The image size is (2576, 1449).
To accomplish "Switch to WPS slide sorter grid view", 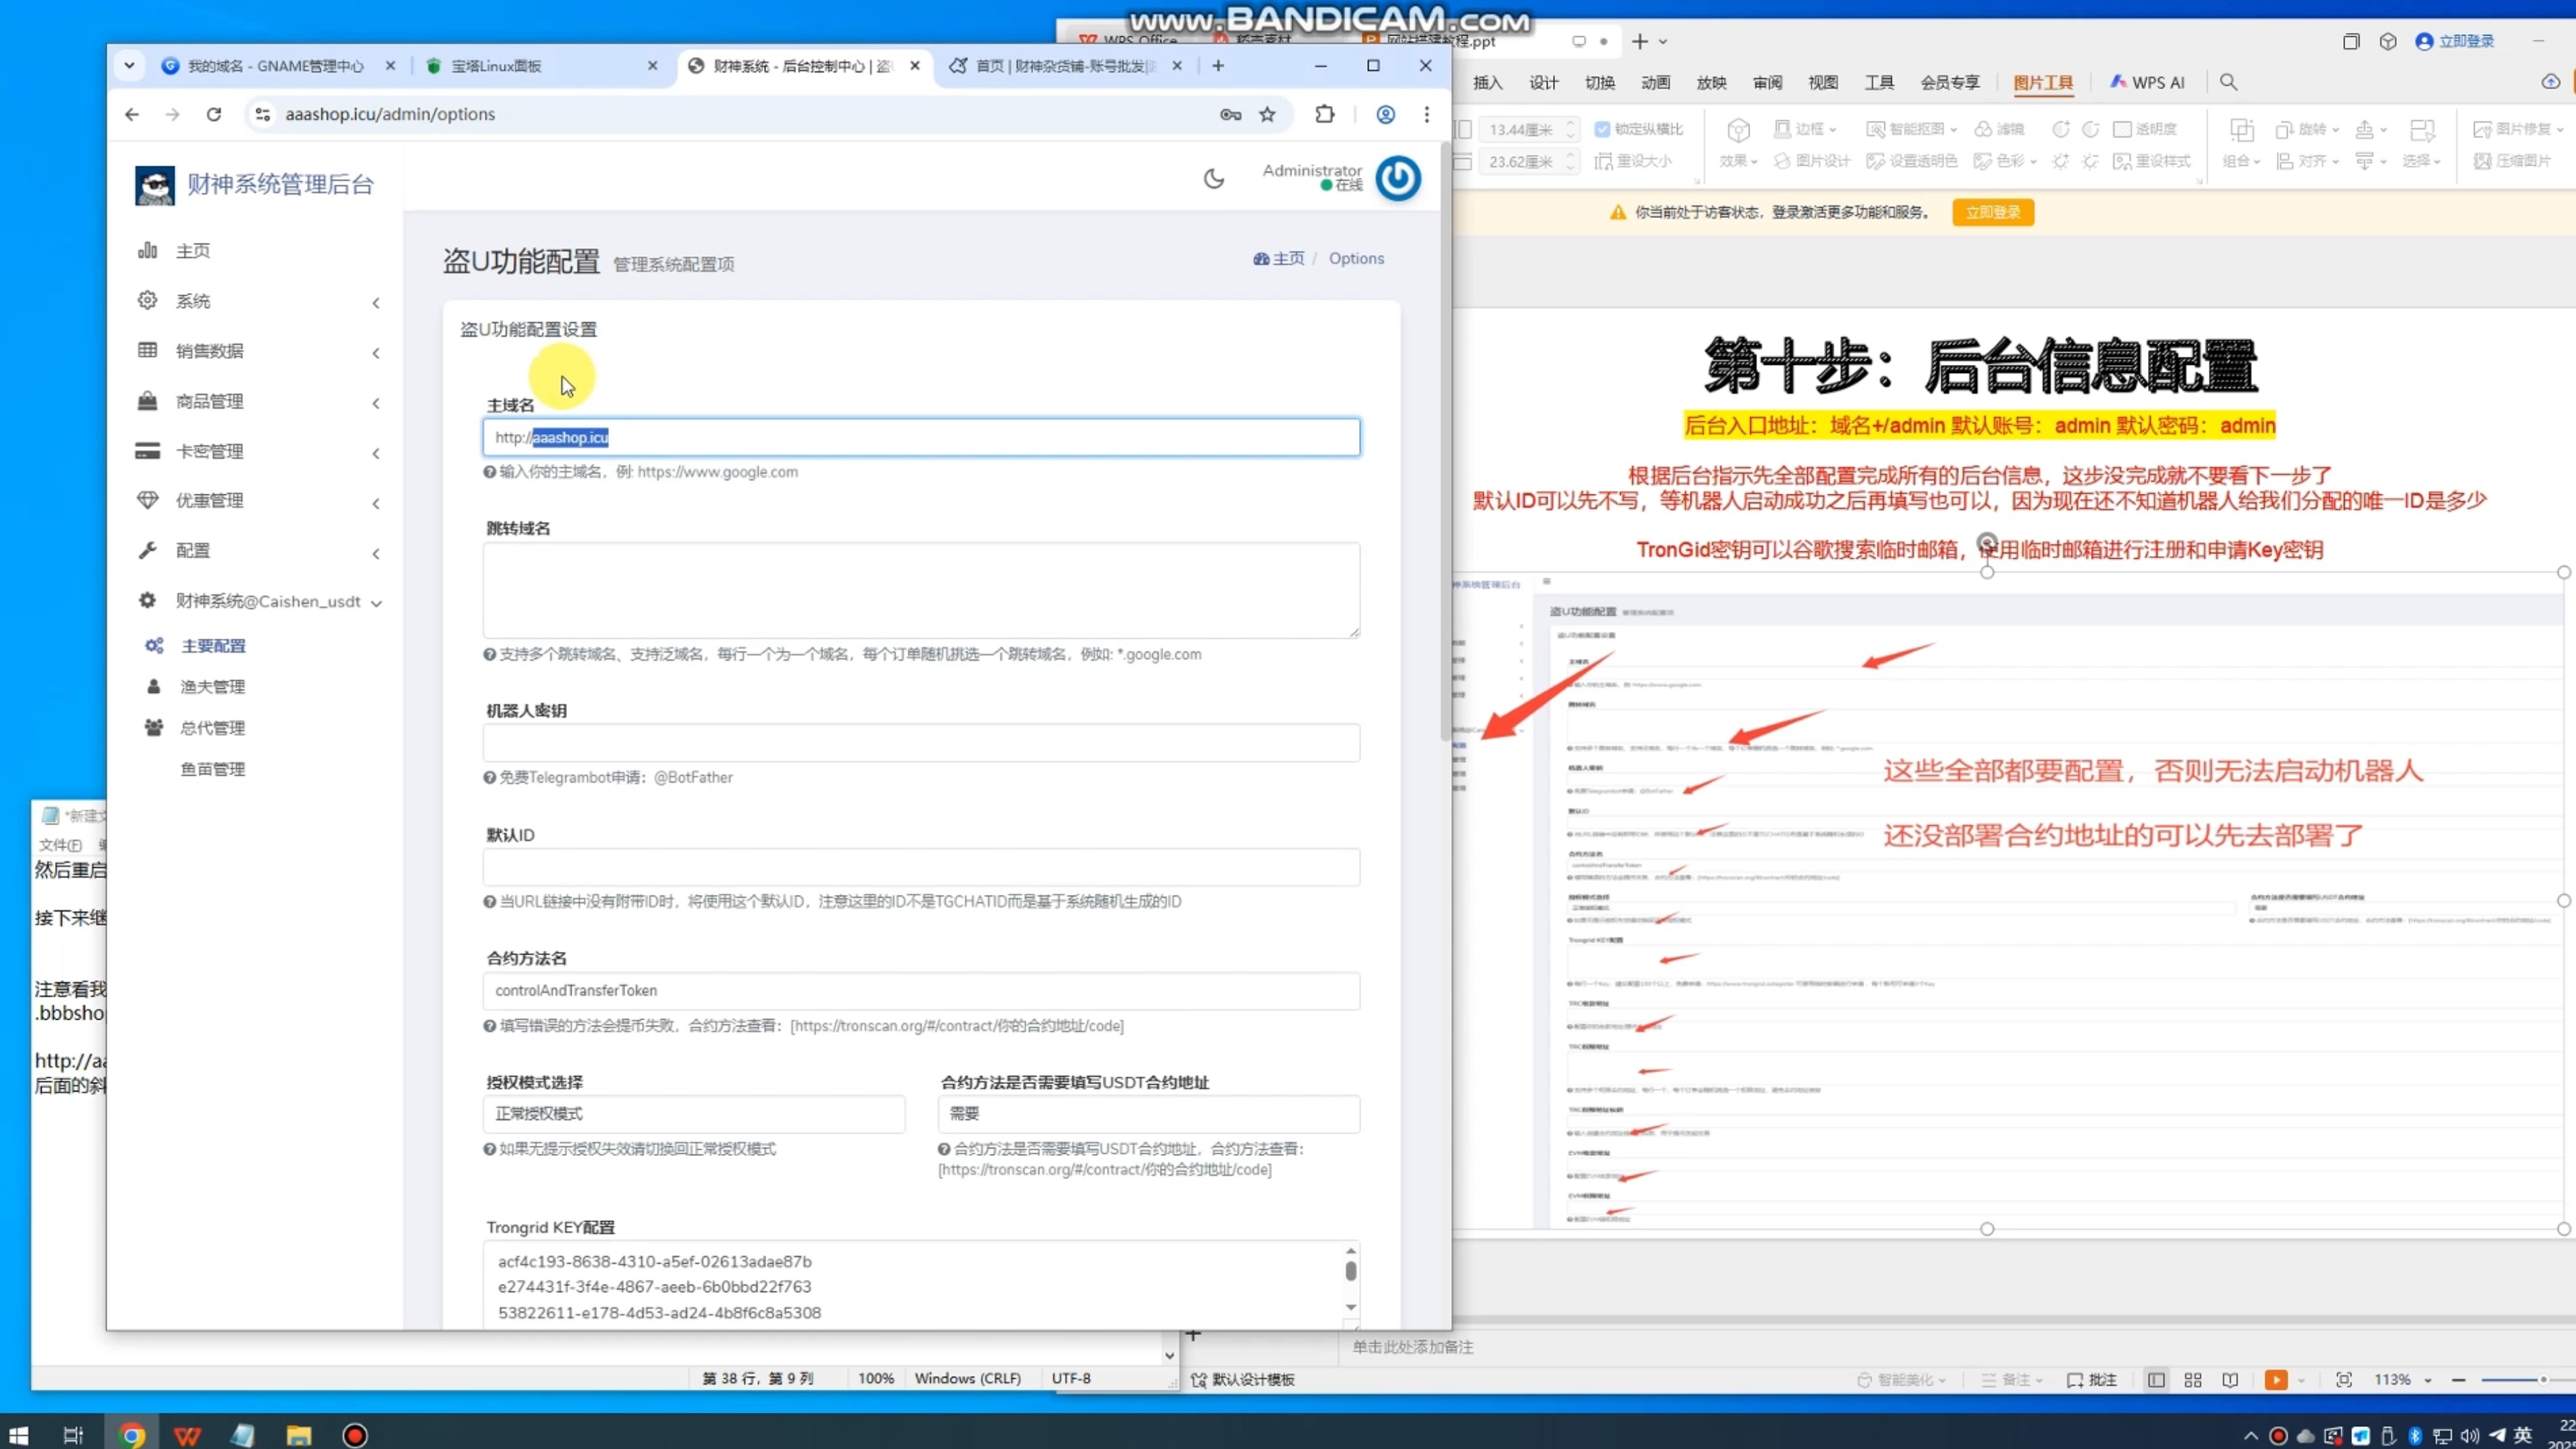I will (x=2193, y=1380).
